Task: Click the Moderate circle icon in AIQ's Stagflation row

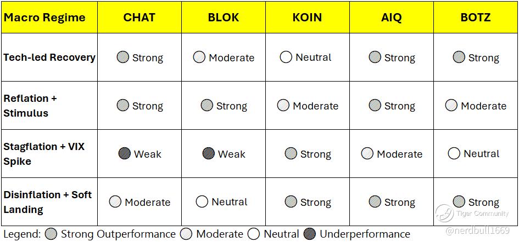Action: [x=367, y=154]
